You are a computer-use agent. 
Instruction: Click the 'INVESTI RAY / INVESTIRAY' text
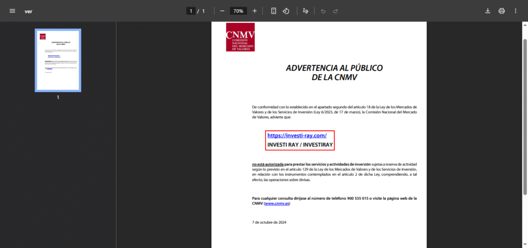300,145
